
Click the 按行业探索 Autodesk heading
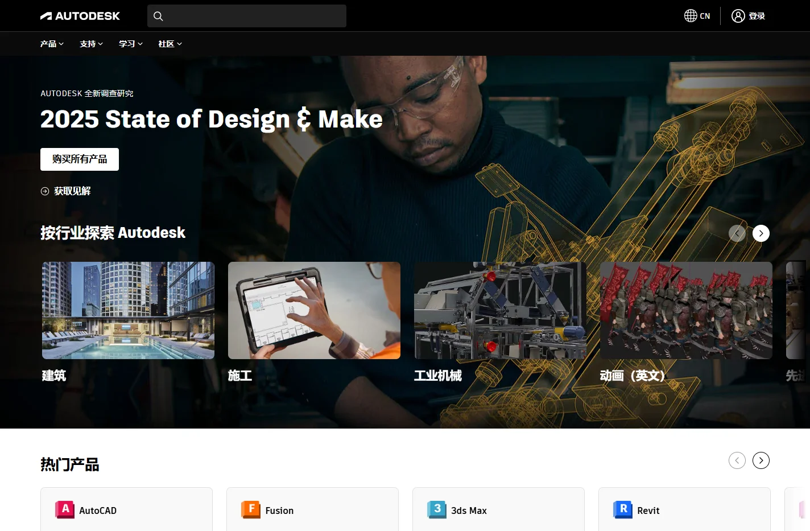click(113, 233)
